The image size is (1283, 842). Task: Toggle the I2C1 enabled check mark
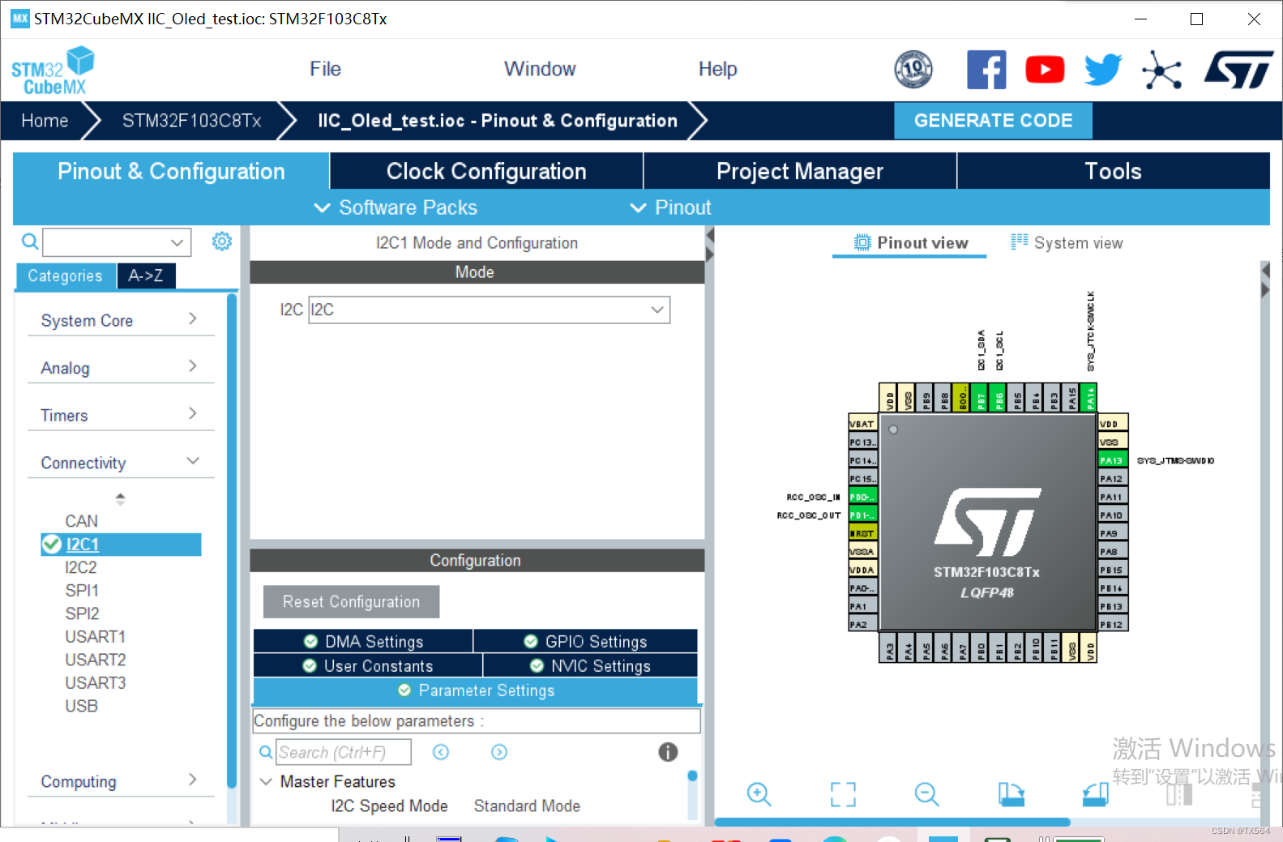coord(52,544)
